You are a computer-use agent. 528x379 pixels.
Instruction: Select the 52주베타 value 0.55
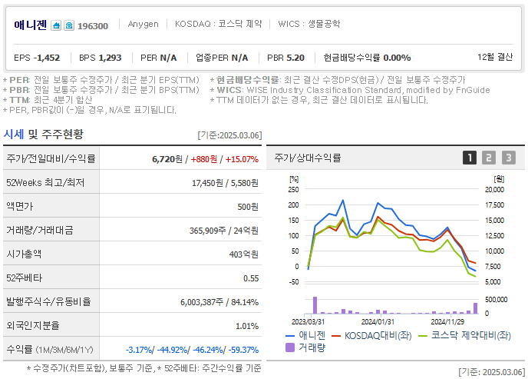click(251, 278)
